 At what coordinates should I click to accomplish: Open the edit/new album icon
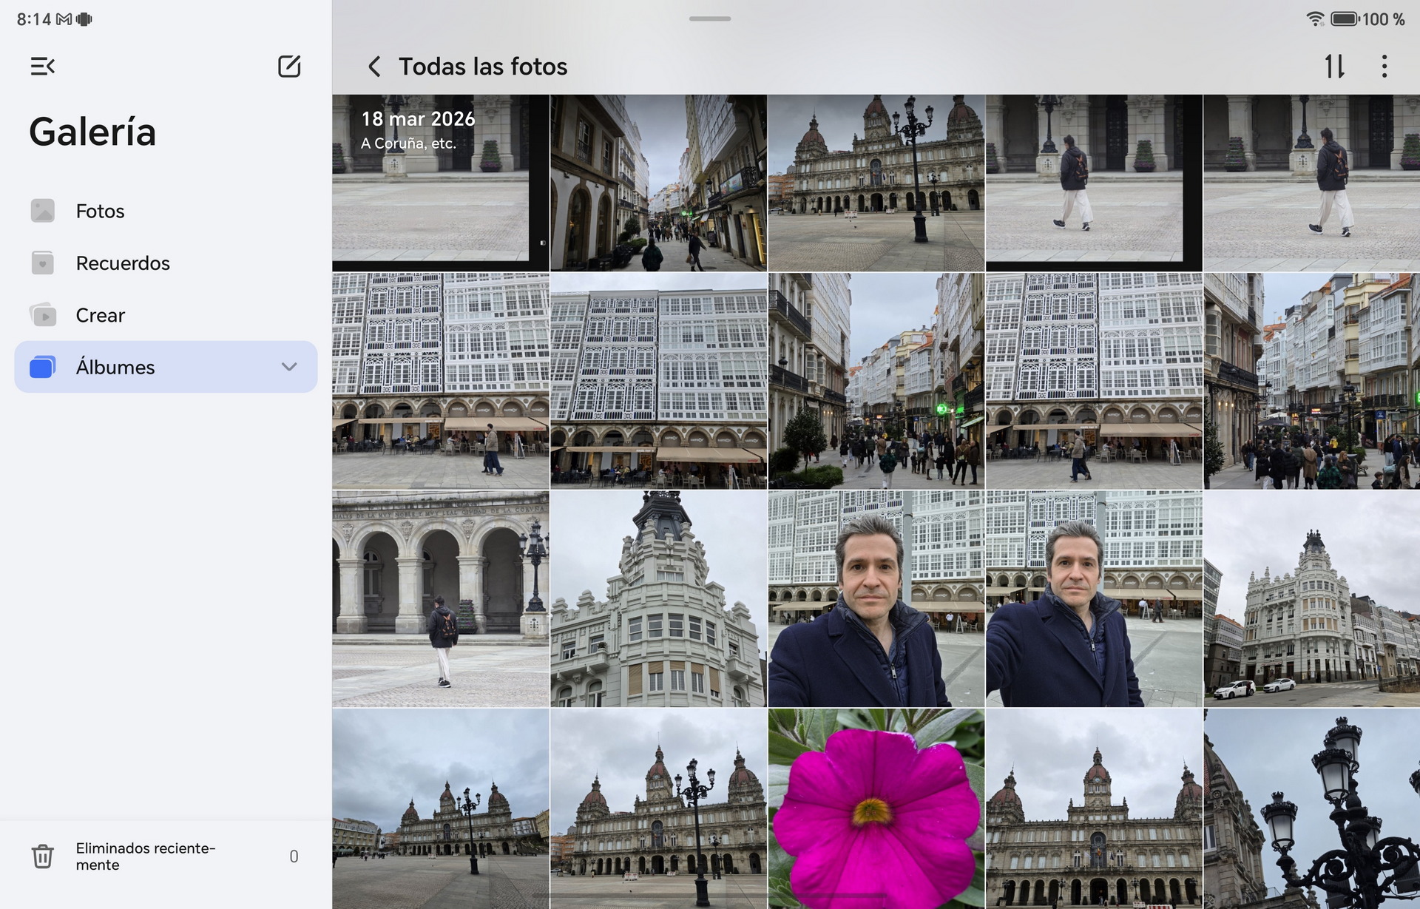pyautogui.click(x=289, y=66)
